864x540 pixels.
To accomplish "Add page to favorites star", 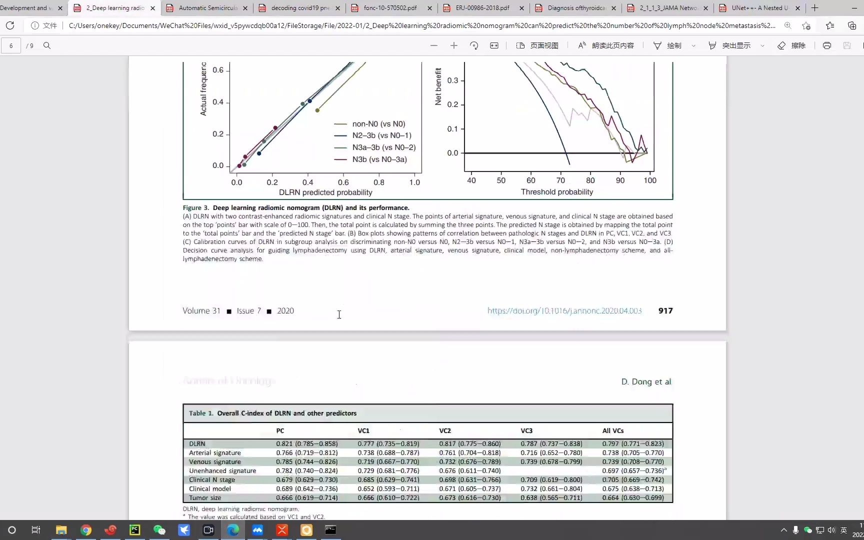I will point(806,25).
